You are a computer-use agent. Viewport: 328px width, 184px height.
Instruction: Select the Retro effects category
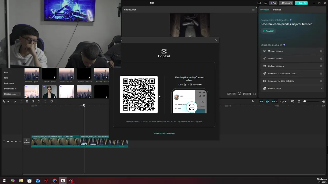coord(7,72)
